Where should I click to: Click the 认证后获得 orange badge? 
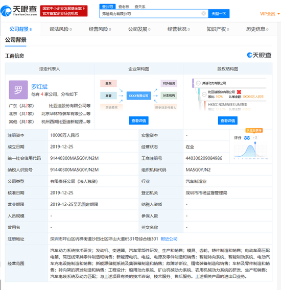pos(254,130)
